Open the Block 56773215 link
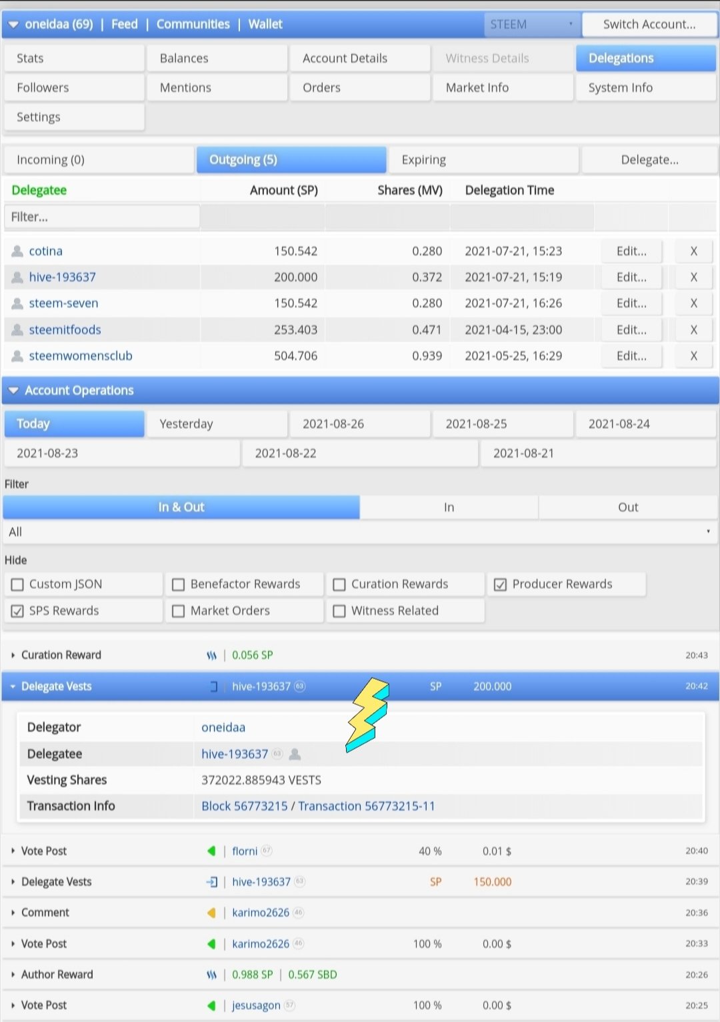 [x=245, y=806]
